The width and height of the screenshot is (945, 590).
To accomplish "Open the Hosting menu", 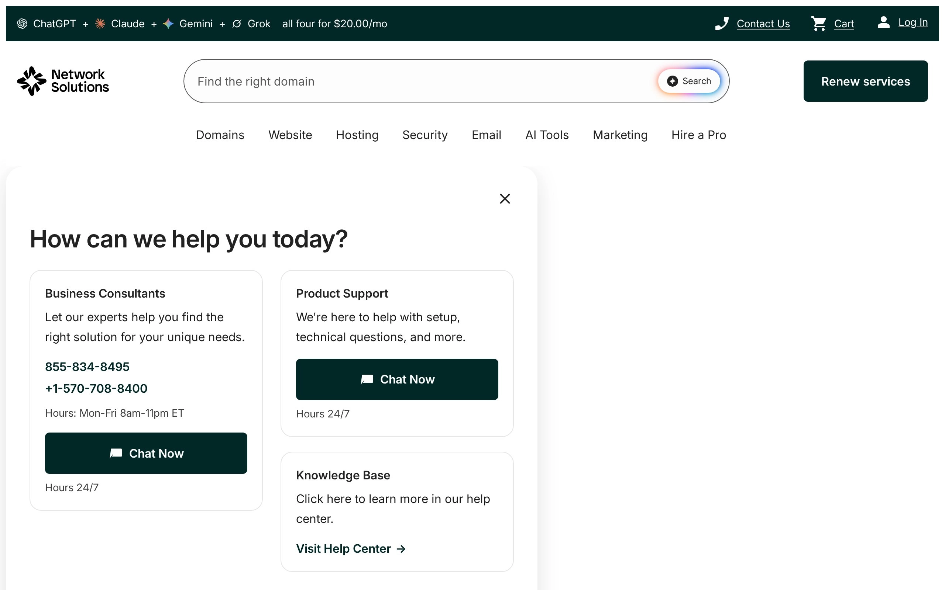I will [x=357, y=135].
